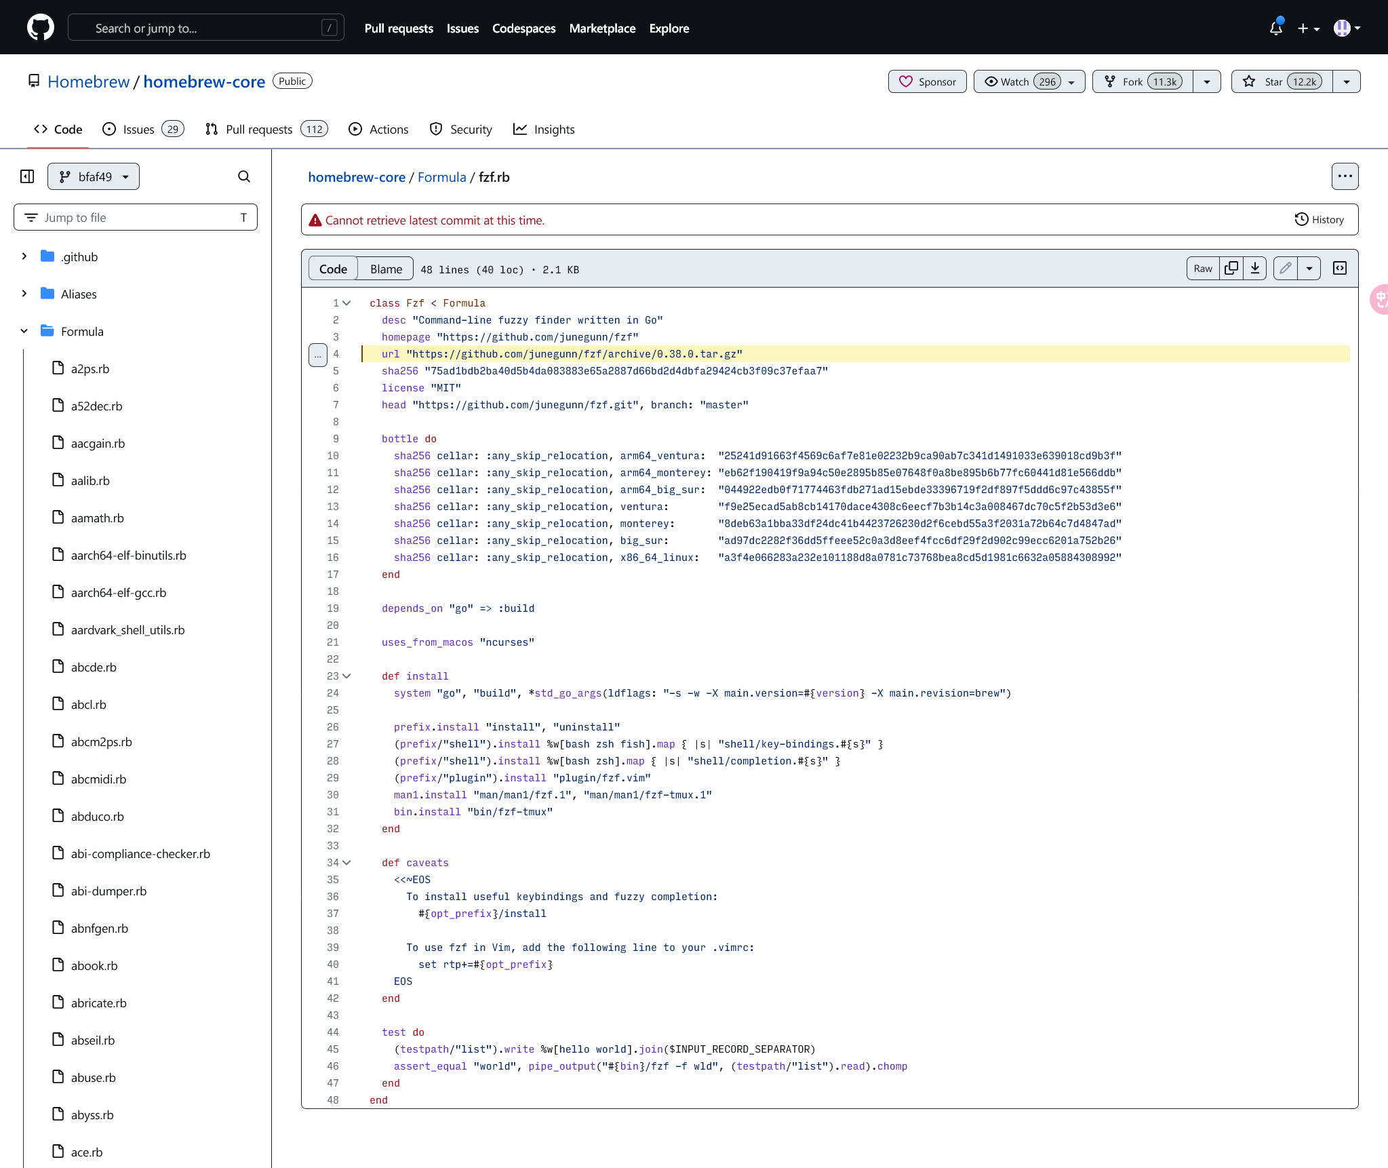Open the fork options dropdown arrow
This screenshot has height=1168, width=1388.
(1207, 81)
